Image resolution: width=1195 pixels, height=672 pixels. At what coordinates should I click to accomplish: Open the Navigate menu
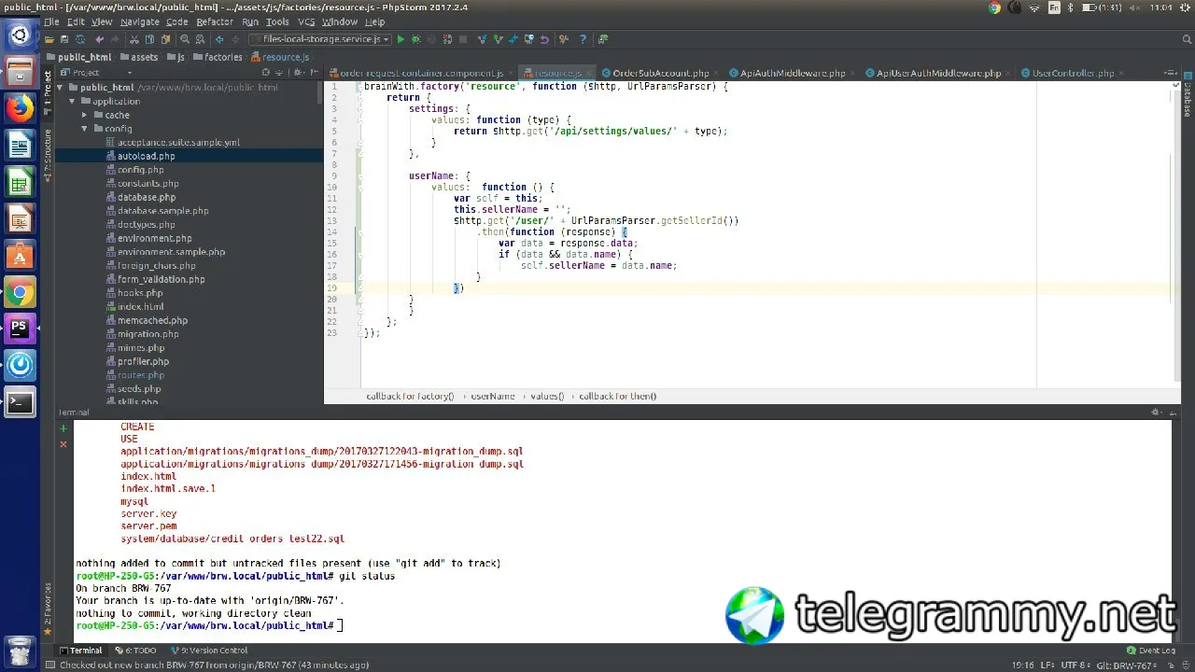point(139,21)
